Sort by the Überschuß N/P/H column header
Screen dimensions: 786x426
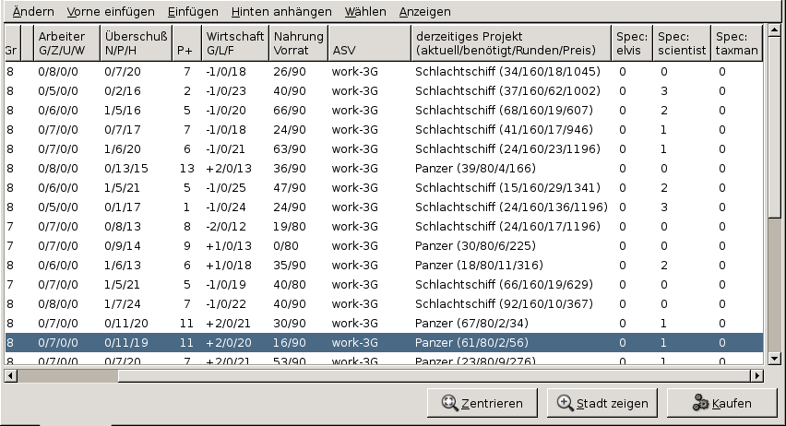tap(137, 43)
